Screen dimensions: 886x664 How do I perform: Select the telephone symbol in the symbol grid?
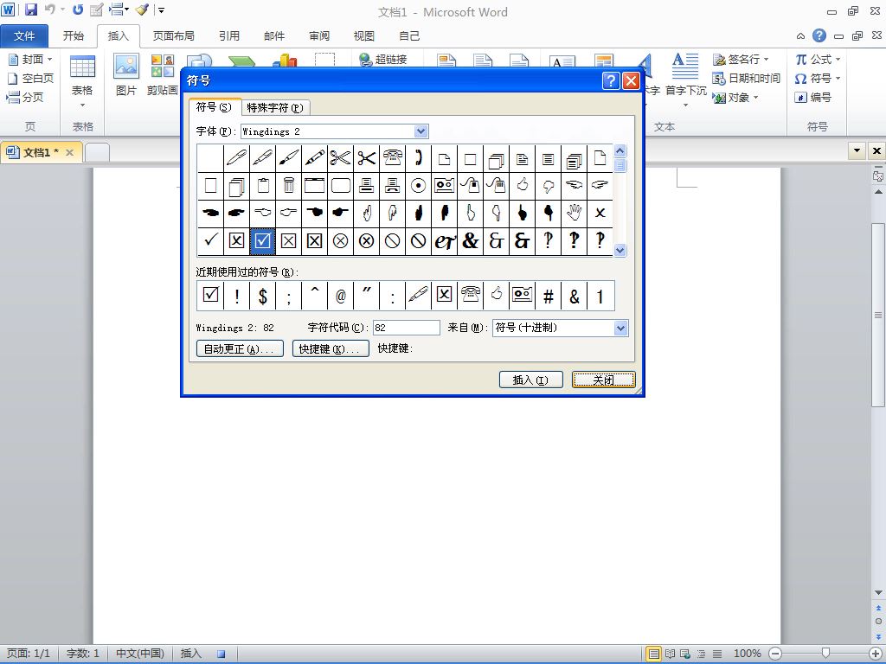pos(392,159)
